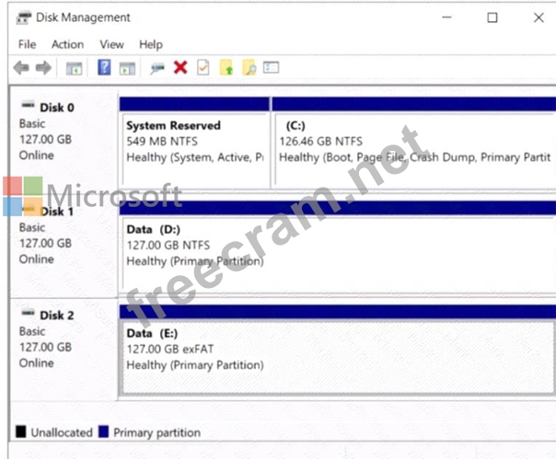Open the File menu
Image resolution: width=556 pixels, height=459 pixels.
click(x=27, y=44)
